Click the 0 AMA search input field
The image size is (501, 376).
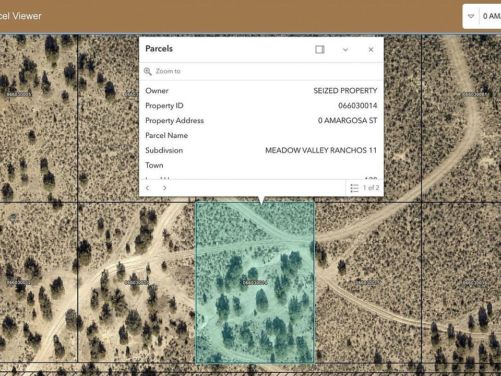492,16
